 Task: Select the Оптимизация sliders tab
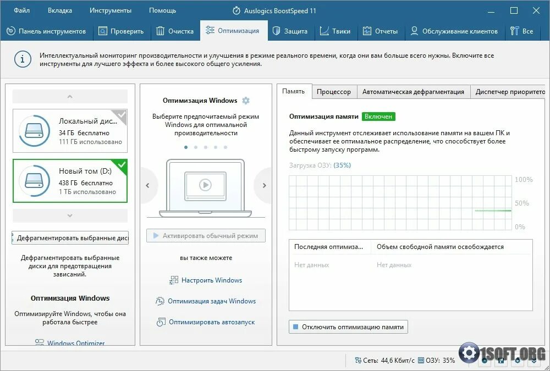pyautogui.click(x=233, y=31)
